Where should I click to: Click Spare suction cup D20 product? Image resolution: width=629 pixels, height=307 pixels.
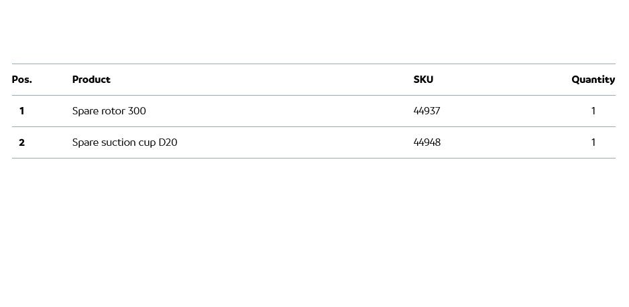pyautogui.click(x=125, y=142)
